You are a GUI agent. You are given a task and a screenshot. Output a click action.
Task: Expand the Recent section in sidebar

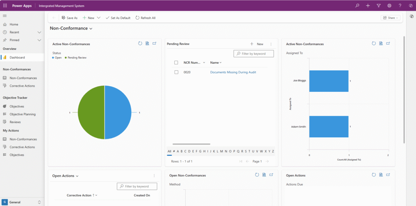pyautogui.click(x=39, y=32)
